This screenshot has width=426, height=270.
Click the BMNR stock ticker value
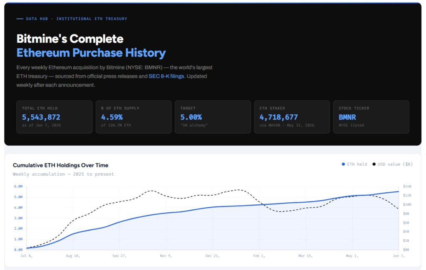347,117
